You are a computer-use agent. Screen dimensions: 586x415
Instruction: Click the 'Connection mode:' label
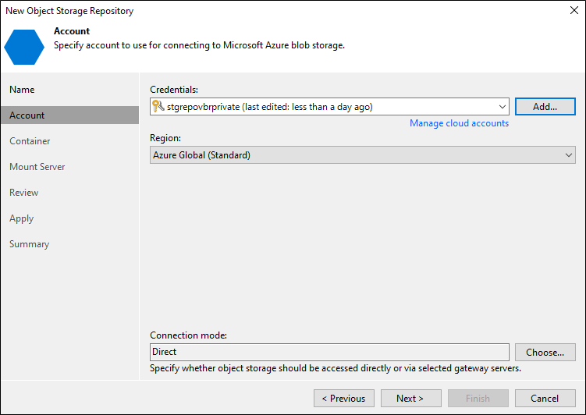pos(188,335)
